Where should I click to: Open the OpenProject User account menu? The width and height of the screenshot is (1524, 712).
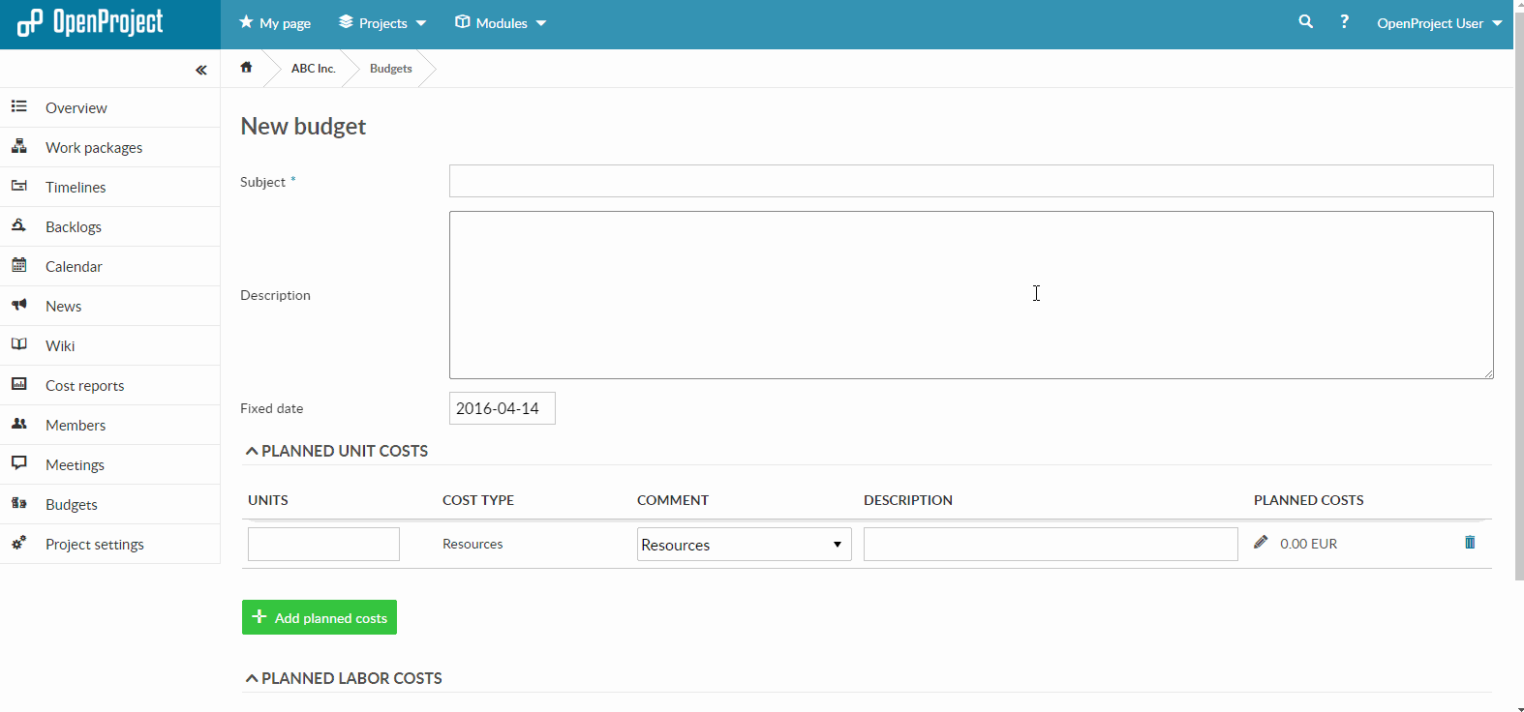pyautogui.click(x=1439, y=23)
